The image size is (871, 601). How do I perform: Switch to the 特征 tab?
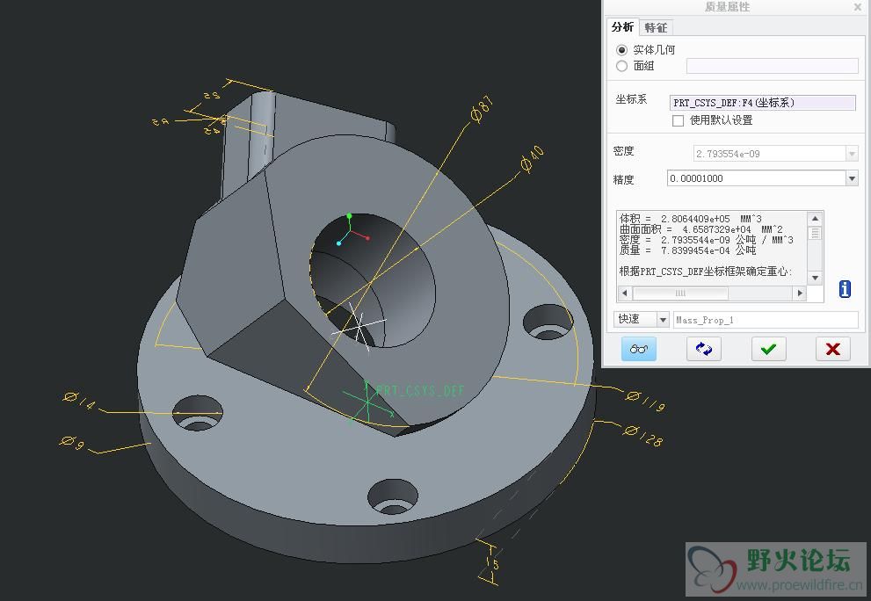pos(656,28)
